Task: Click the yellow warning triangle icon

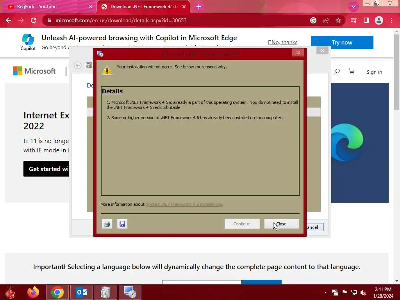Action: [x=107, y=70]
